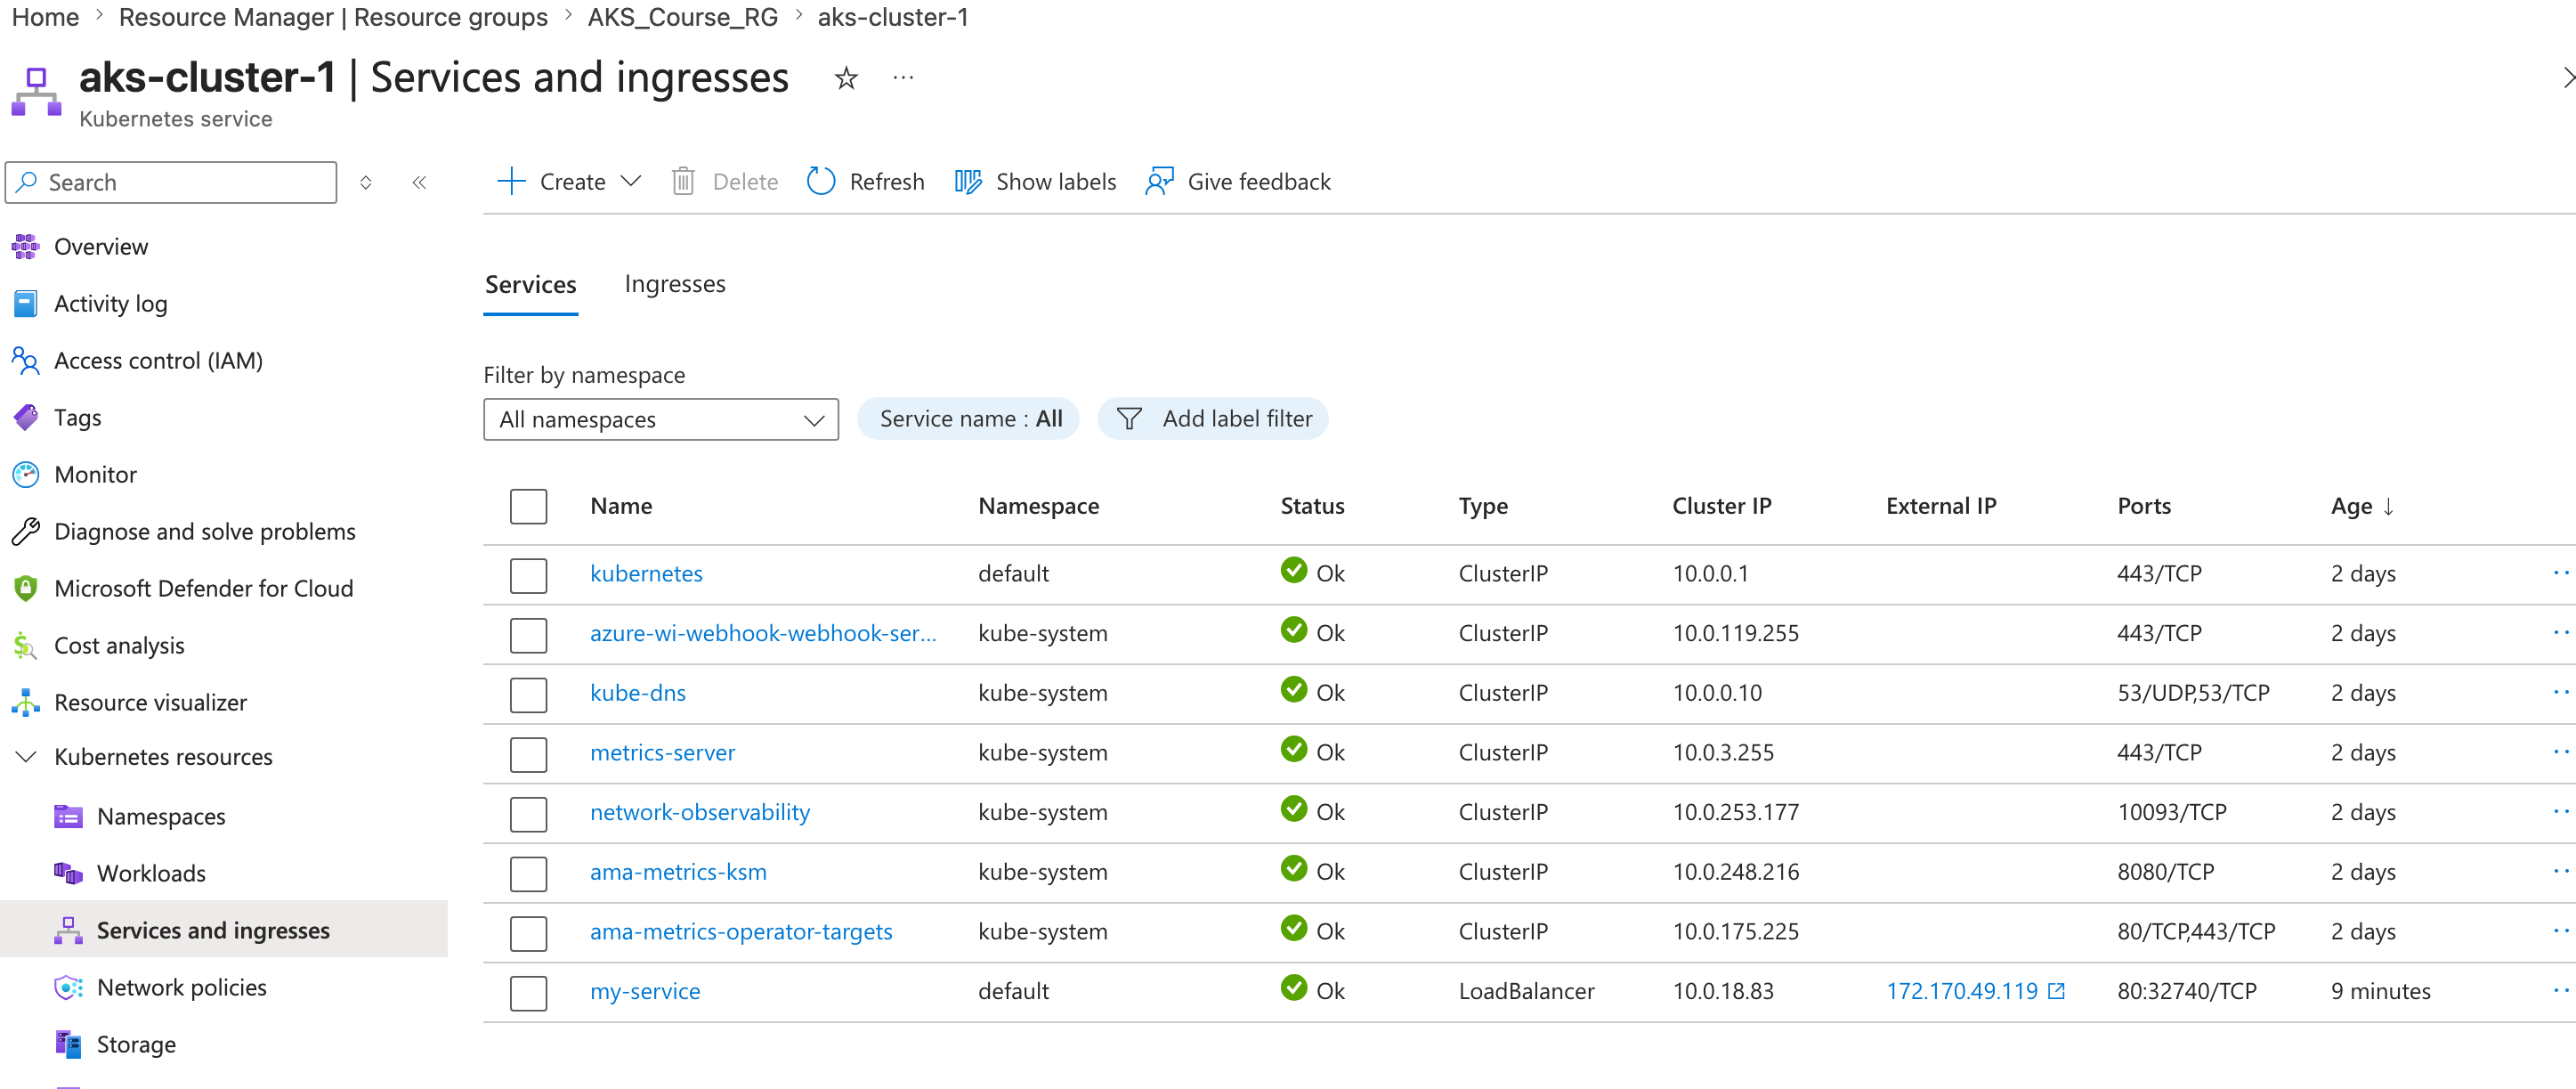Open the ama-metrics-ksm link
Viewport: 2576px width, 1089px height.
pyautogui.click(x=678, y=872)
